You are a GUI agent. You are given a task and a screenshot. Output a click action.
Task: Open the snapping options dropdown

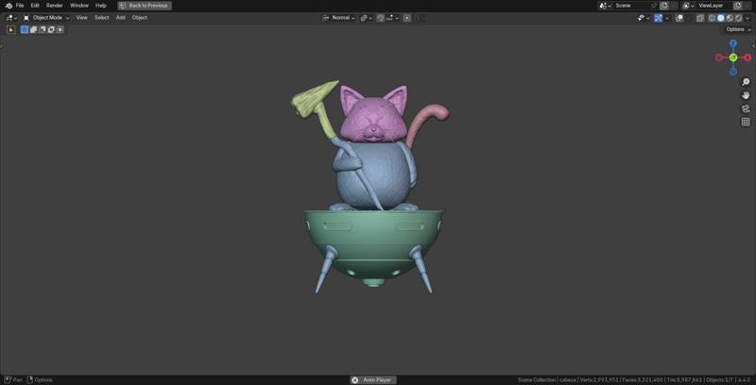392,18
